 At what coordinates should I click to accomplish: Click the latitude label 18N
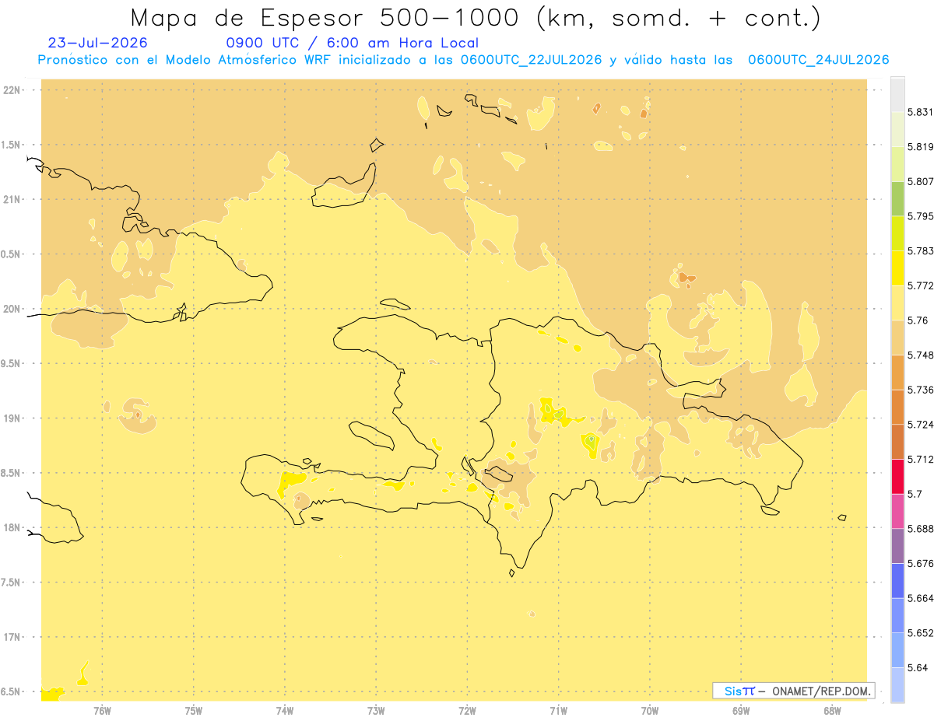(x=12, y=528)
